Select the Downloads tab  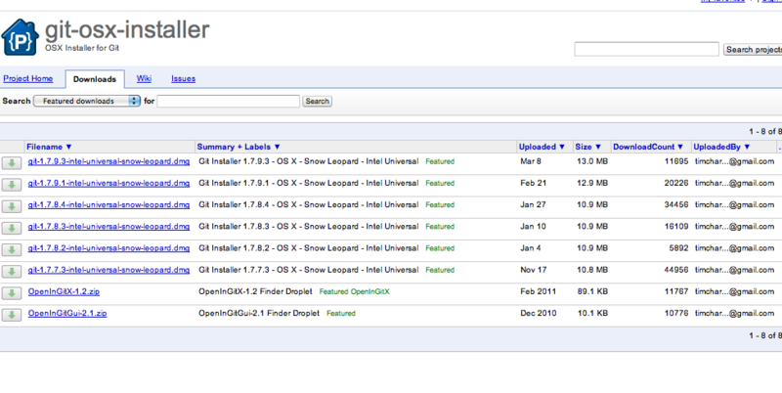(x=95, y=79)
